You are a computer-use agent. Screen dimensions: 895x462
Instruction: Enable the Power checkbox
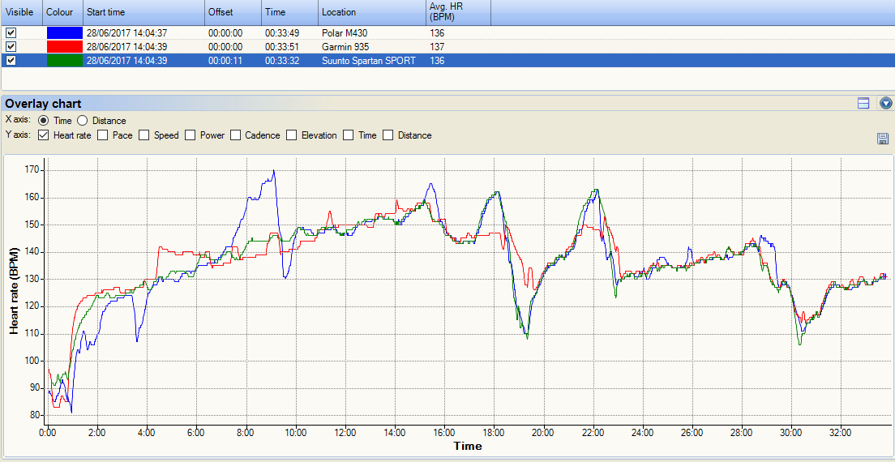pyautogui.click(x=191, y=135)
